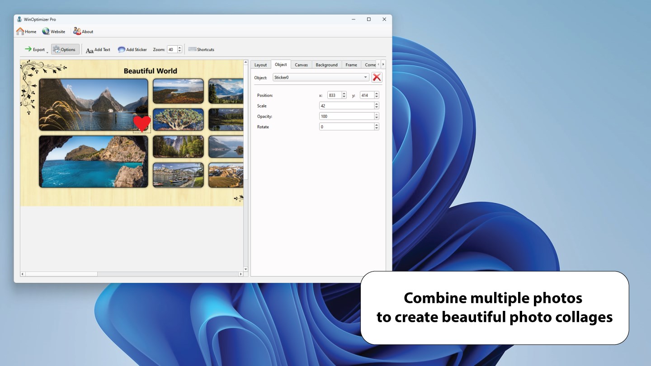The width and height of the screenshot is (651, 366).
Task: Click the canvas horizontal scrollbar thumb
Action: pos(61,274)
